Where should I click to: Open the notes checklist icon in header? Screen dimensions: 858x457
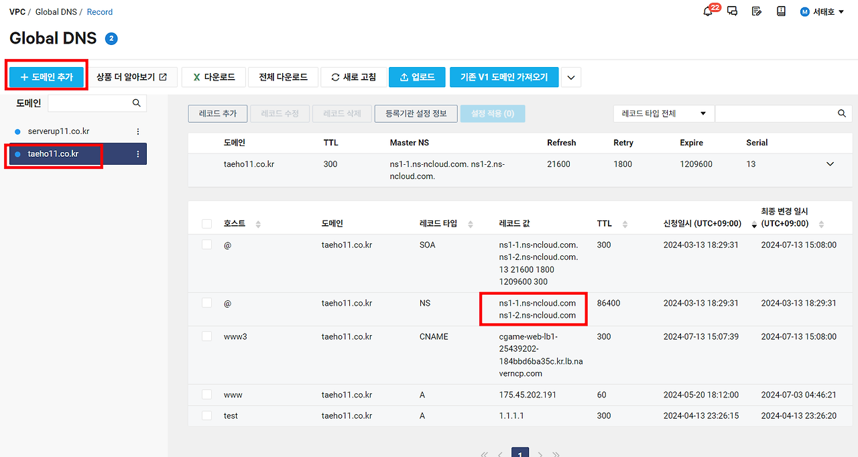pos(757,11)
